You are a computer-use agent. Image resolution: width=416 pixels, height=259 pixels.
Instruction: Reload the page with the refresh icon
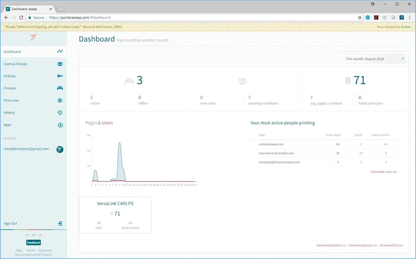click(x=21, y=18)
